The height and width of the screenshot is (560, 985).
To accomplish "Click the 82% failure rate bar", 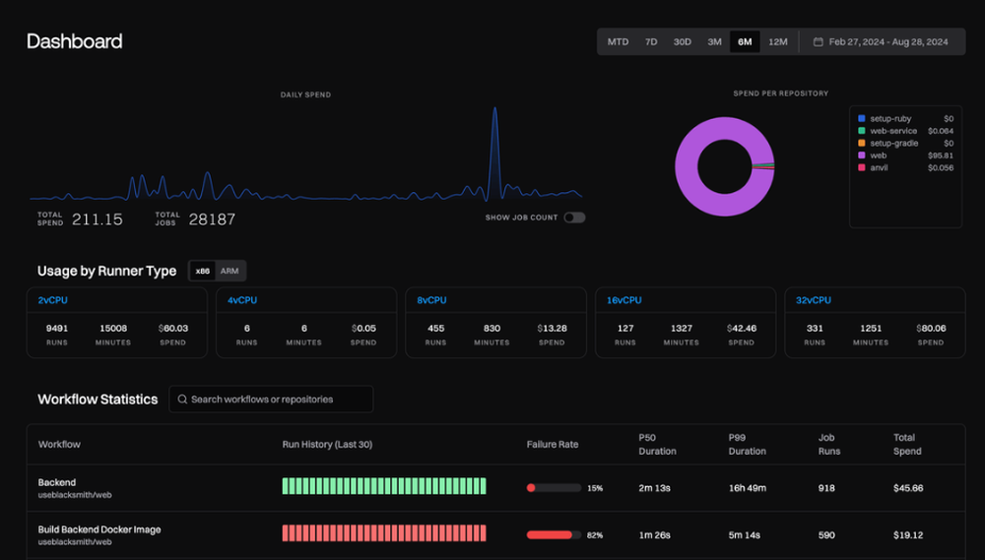I will click(554, 534).
